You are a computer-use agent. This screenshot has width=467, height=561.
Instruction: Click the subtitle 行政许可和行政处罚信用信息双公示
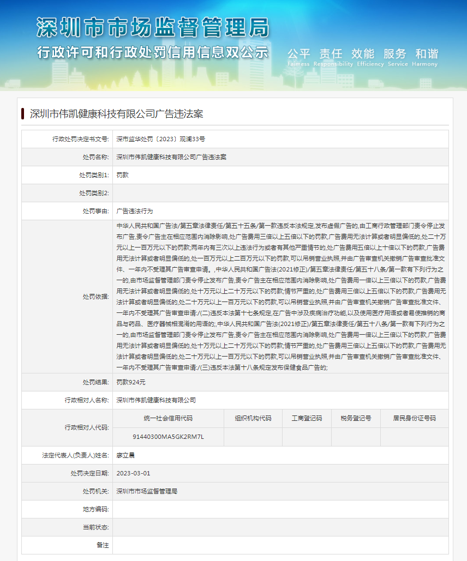pyautogui.click(x=153, y=52)
